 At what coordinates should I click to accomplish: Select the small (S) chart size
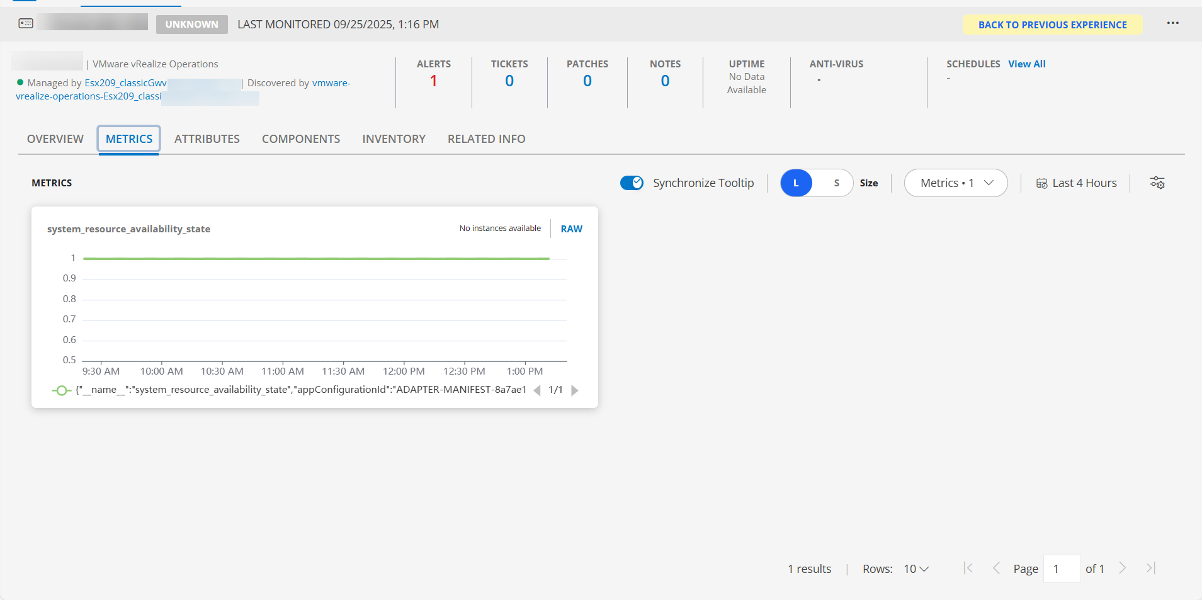(836, 183)
